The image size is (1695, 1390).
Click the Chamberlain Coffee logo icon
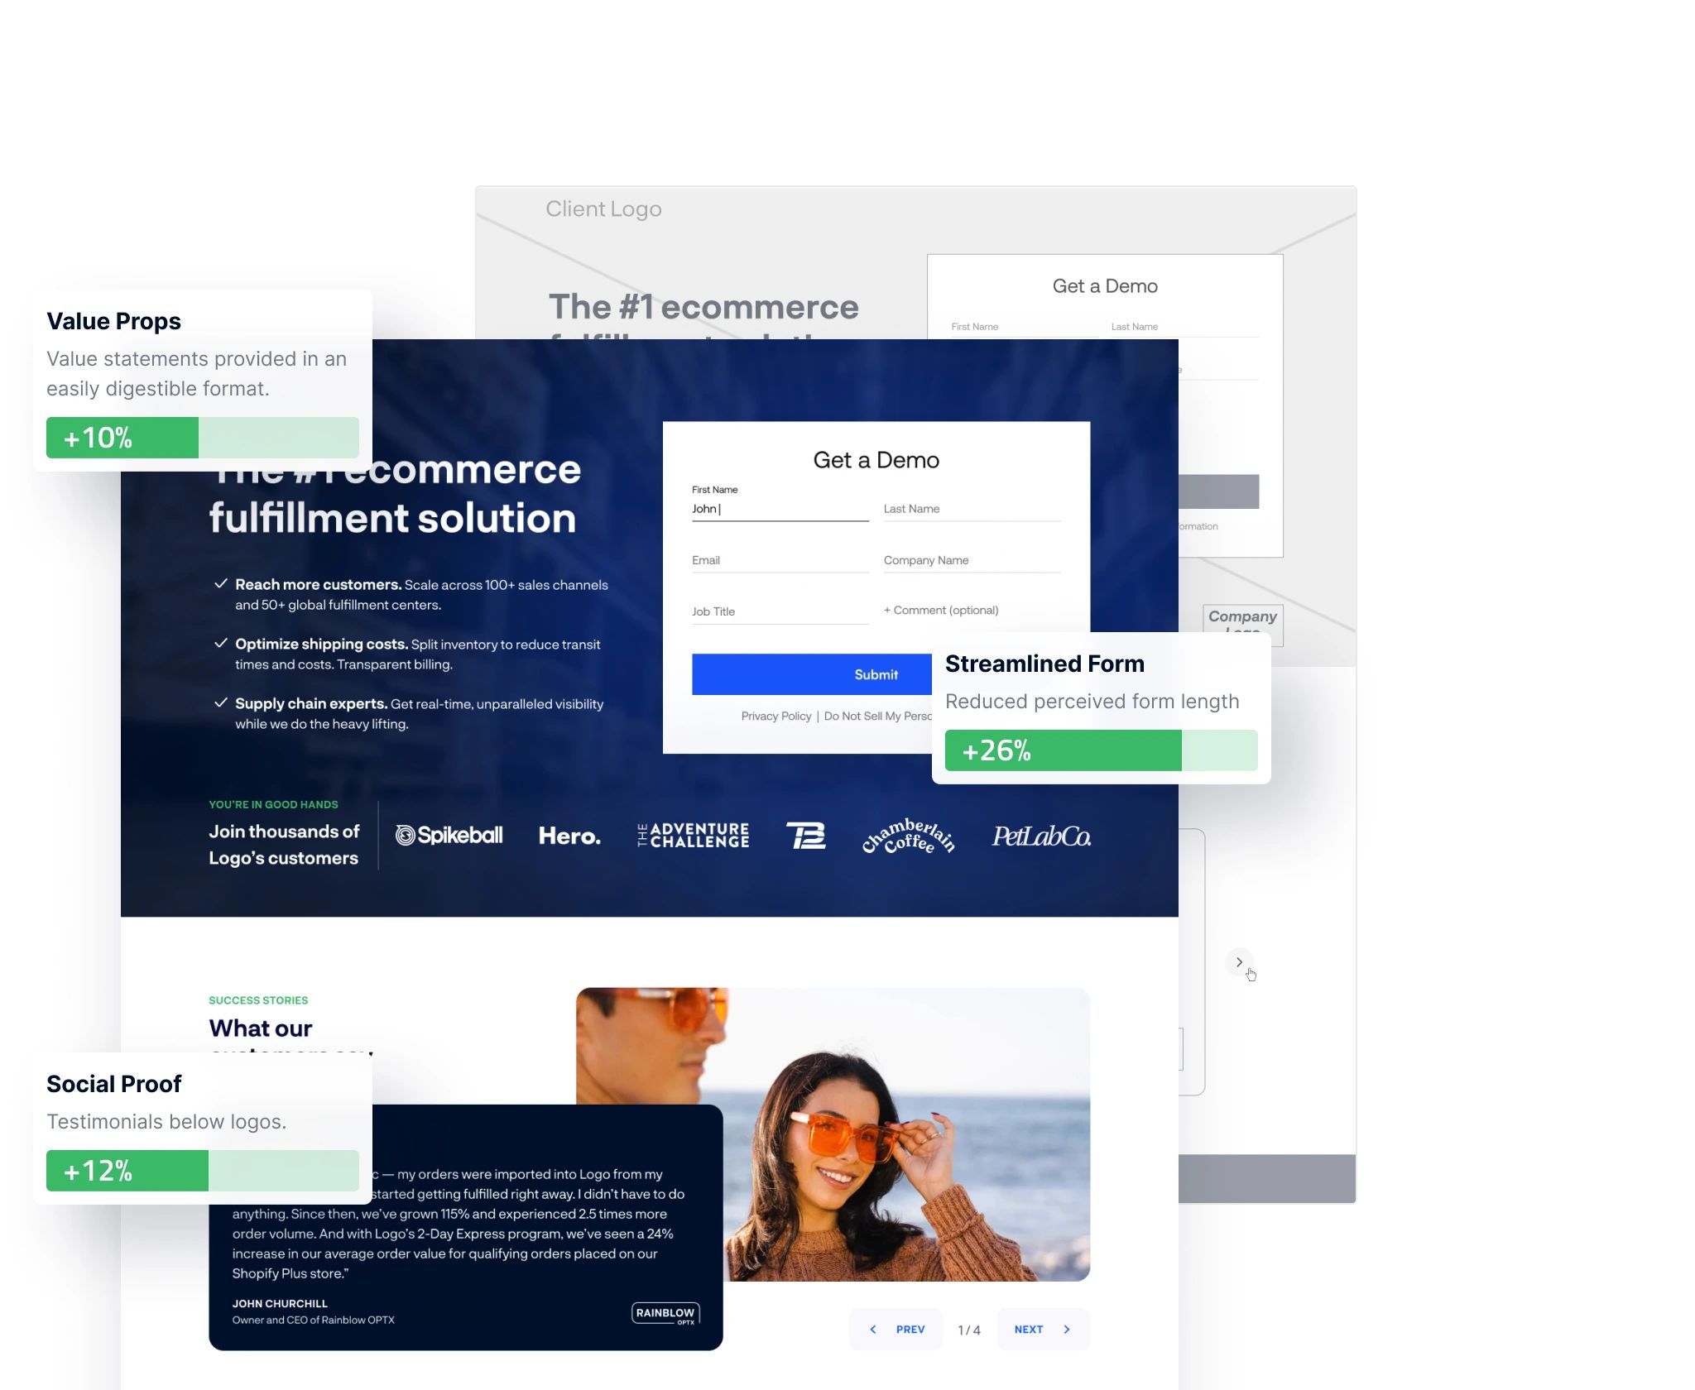[908, 836]
